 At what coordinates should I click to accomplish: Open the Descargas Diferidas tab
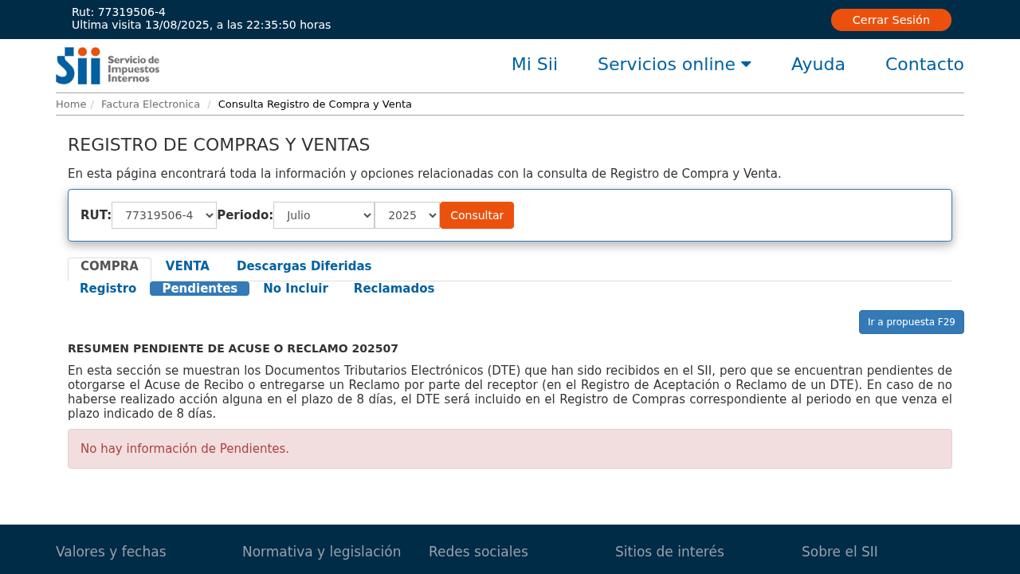click(x=304, y=266)
